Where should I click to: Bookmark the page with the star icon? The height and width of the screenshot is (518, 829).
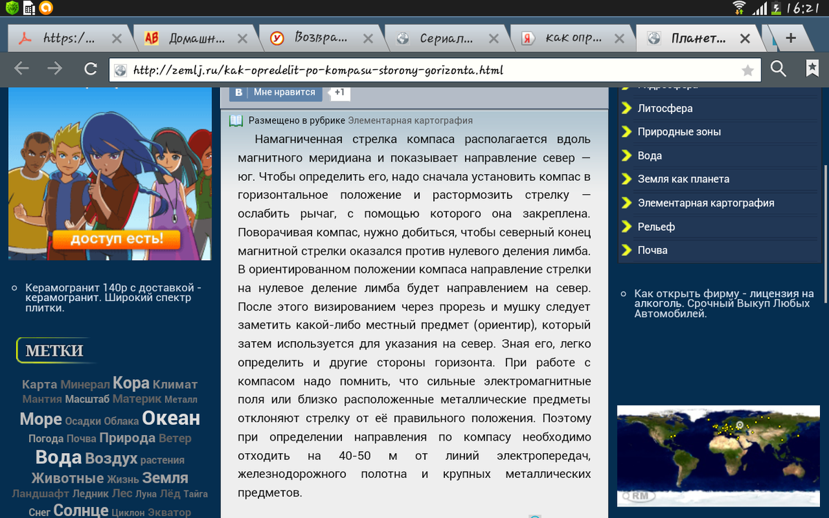point(747,70)
